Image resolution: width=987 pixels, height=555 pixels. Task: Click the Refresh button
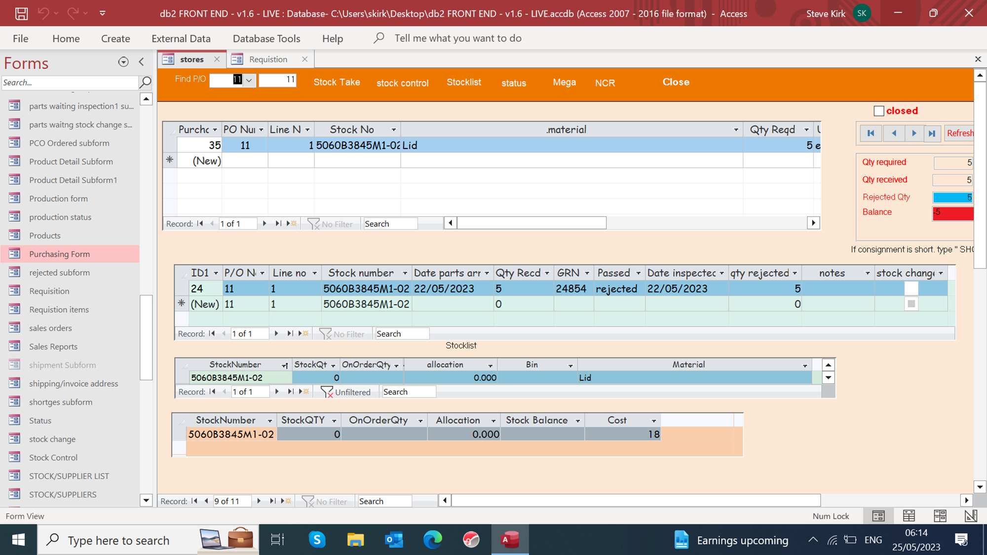click(x=959, y=133)
